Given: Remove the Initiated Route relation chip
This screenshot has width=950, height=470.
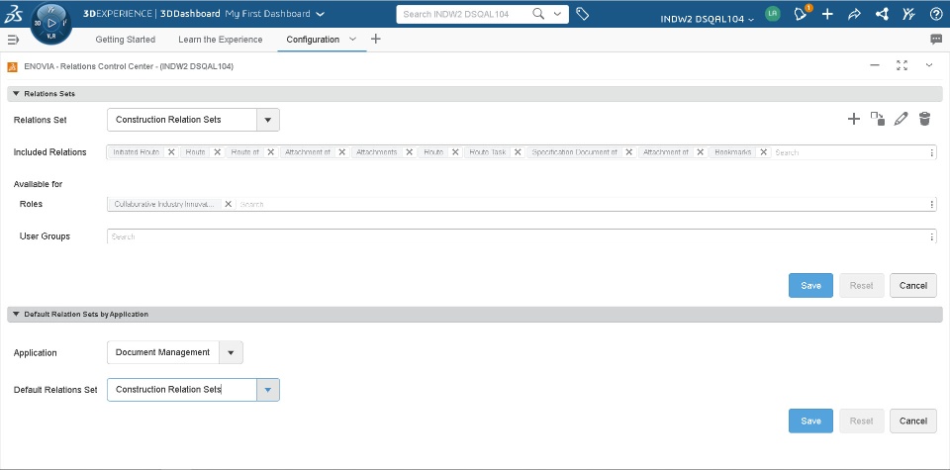Looking at the screenshot, I should point(171,152).
